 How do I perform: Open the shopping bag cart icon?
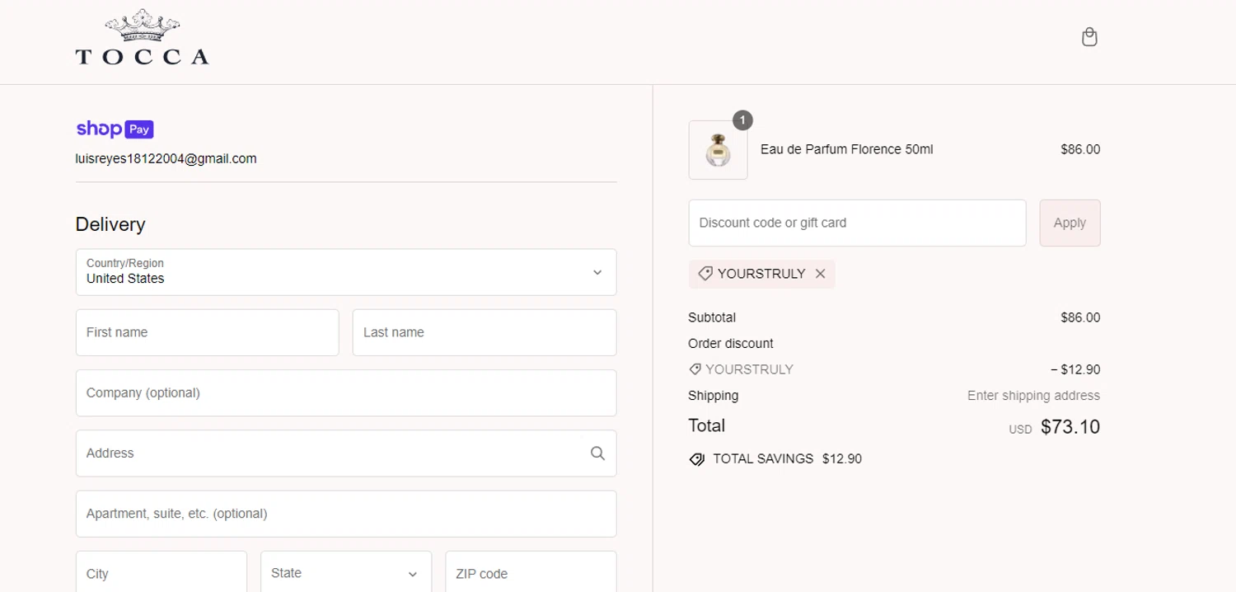coord(1089,37)
